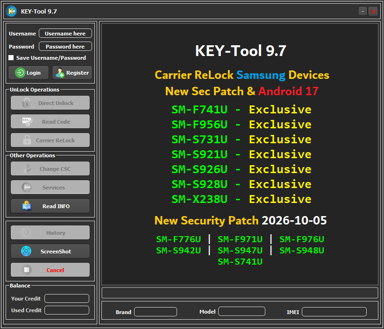Screen dimensions: 384x329
Task: Select the Used Credit field
Action: (67, 310)
